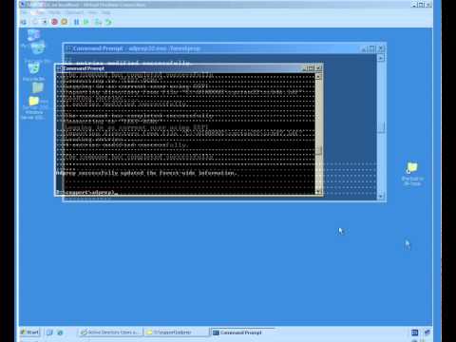Viewport: 456px width, 342px height.
Task: Open the File menu
Action: tap(25, 12)
